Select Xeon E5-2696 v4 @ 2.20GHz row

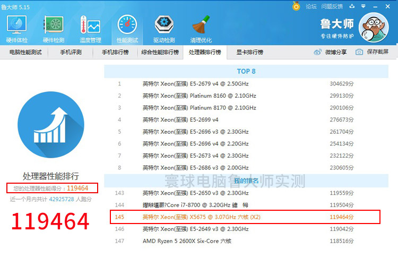click(x=246, y=144)
